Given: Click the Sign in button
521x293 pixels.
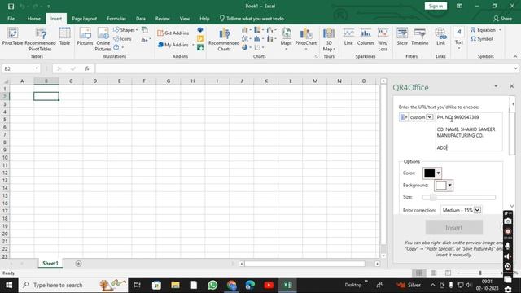Looking at the screenshot, I should pyautogui.click(x=436, y=6).
